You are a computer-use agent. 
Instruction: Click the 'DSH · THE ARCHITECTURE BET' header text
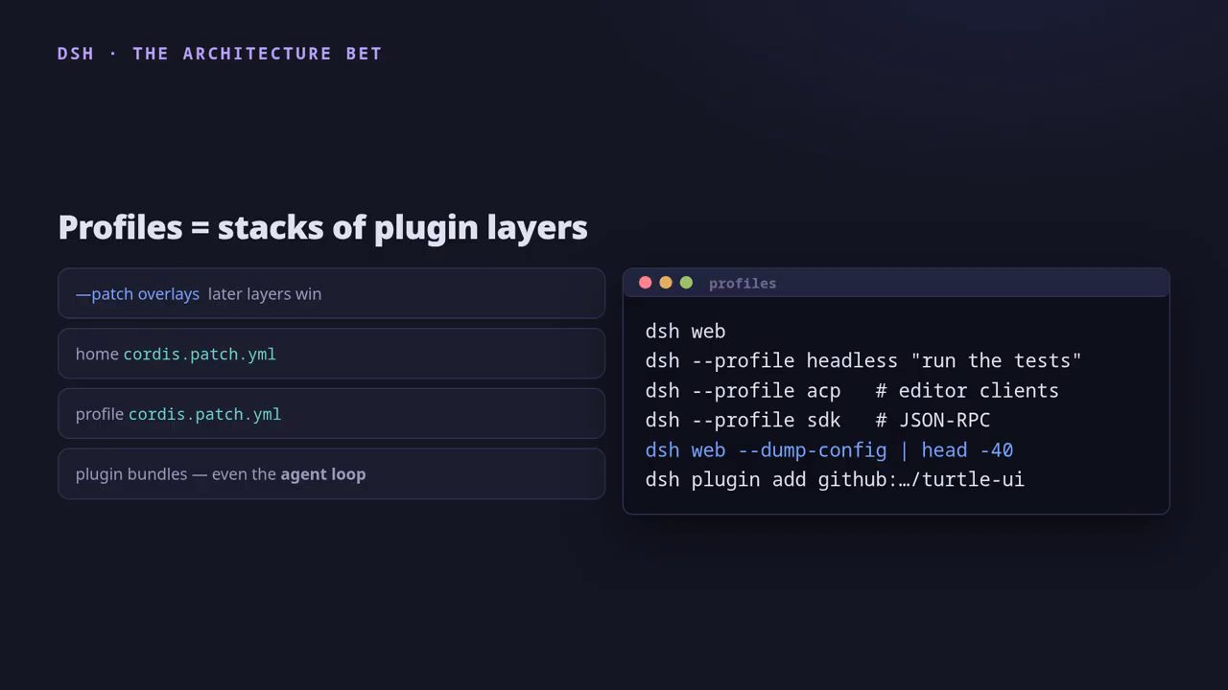[x=220, y=54]
